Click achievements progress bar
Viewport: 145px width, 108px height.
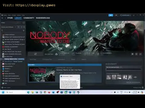point(124,69)
